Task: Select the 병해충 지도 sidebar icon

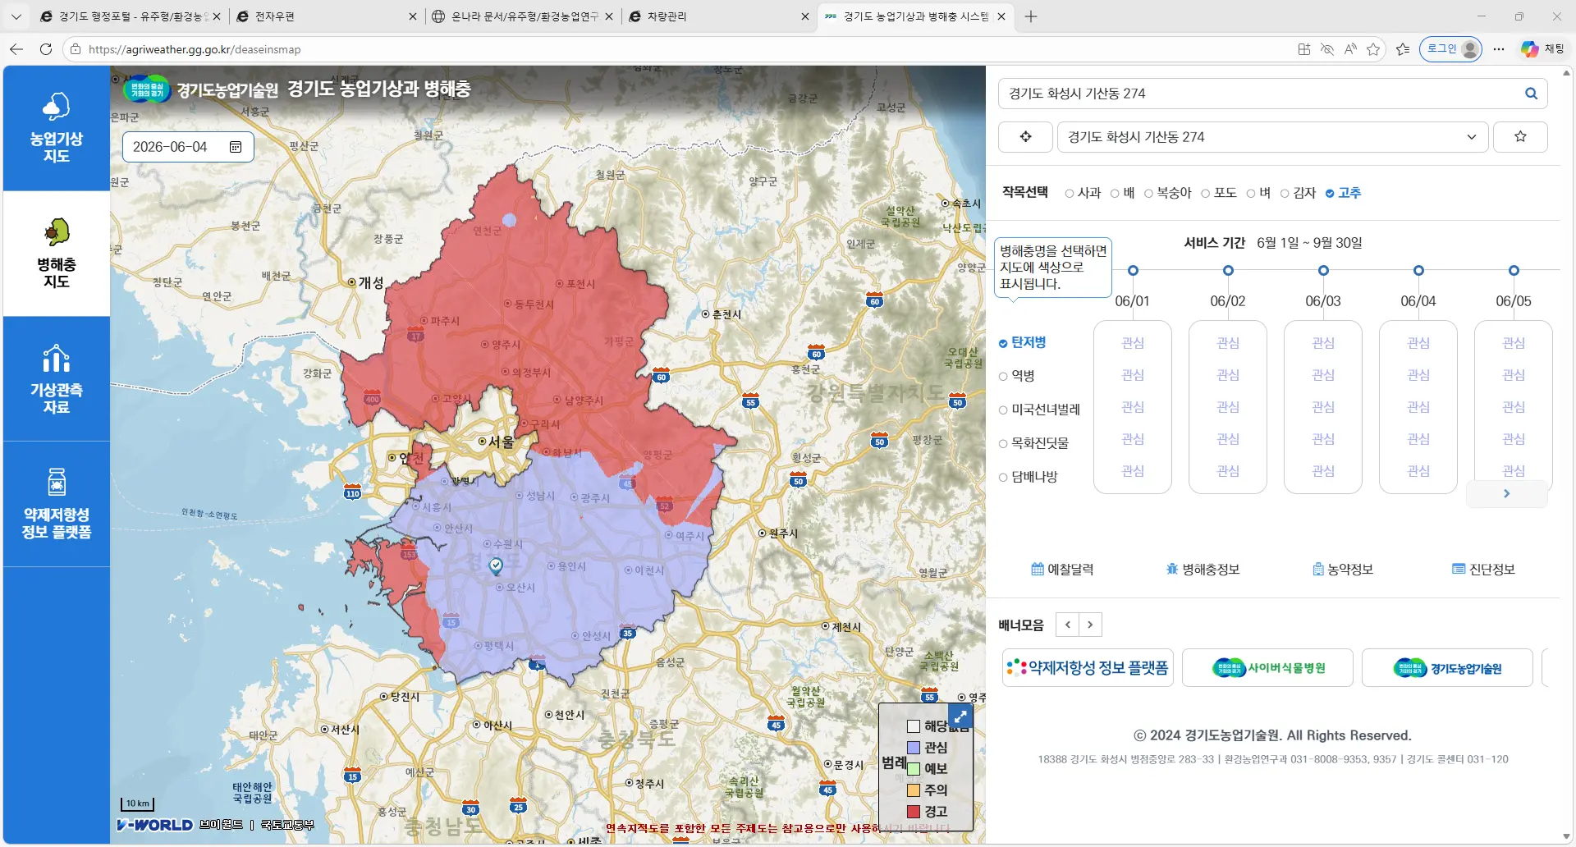Action: [57, 254]
